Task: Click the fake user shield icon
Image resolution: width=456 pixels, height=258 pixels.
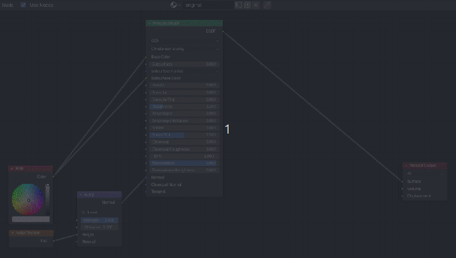Action: tap(238, 5)
